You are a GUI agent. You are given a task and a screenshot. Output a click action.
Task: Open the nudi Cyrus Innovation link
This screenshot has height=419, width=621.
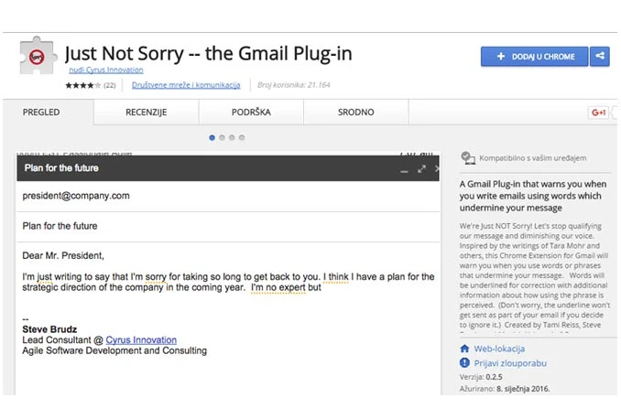click(106, 70)
